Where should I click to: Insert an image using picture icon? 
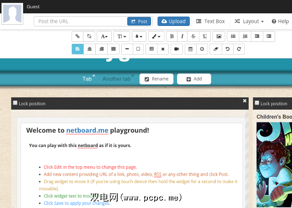coord(219,36)
